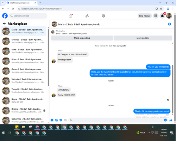The width and height of the screenshot is (176, 141).
Task: Click message 'Hi Deegan, is this still available?'
Action: (x=73, y=55)
